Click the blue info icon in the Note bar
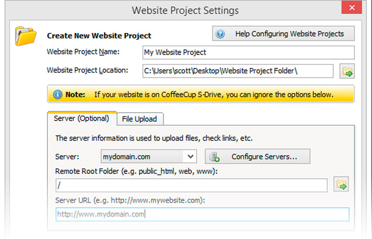This screenshot has width=372, height=239. tap(57, 95)
